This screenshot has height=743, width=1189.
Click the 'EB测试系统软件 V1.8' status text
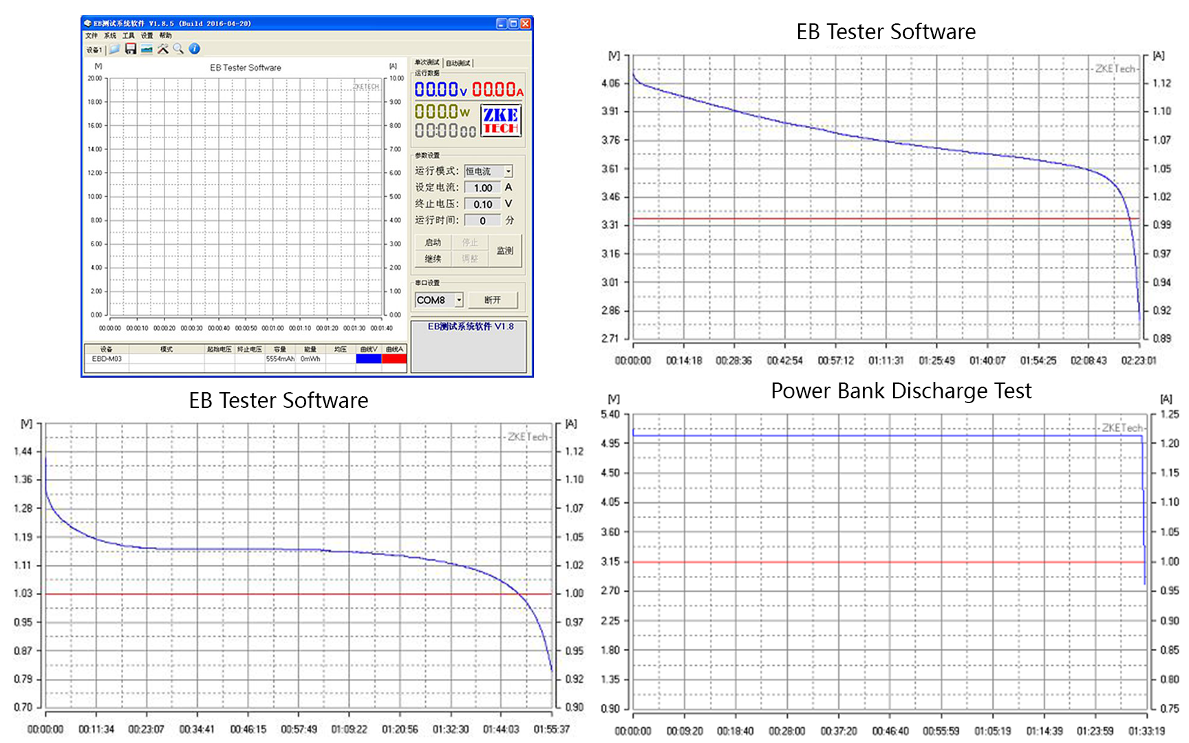point(471,327)
